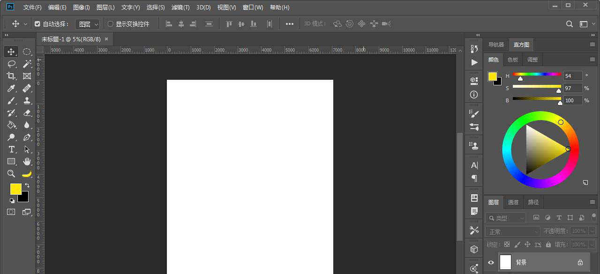Open the search icon in options bar
600x274 pixels.
pos(569,24)
